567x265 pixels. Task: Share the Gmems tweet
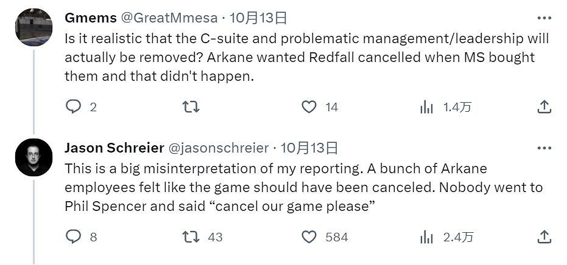544,107
